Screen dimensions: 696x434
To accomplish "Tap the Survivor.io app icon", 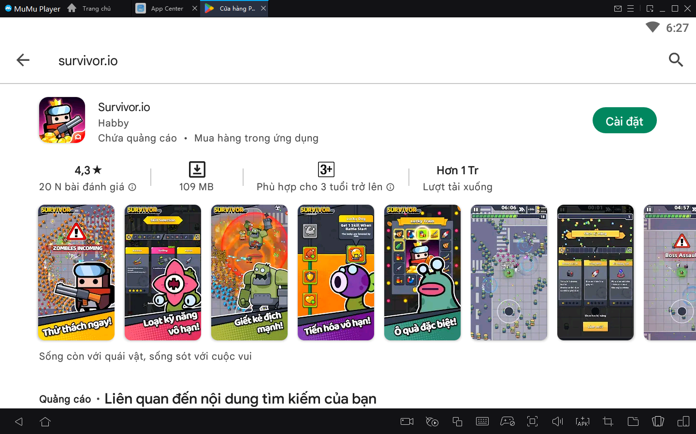I will click(62, 120).
